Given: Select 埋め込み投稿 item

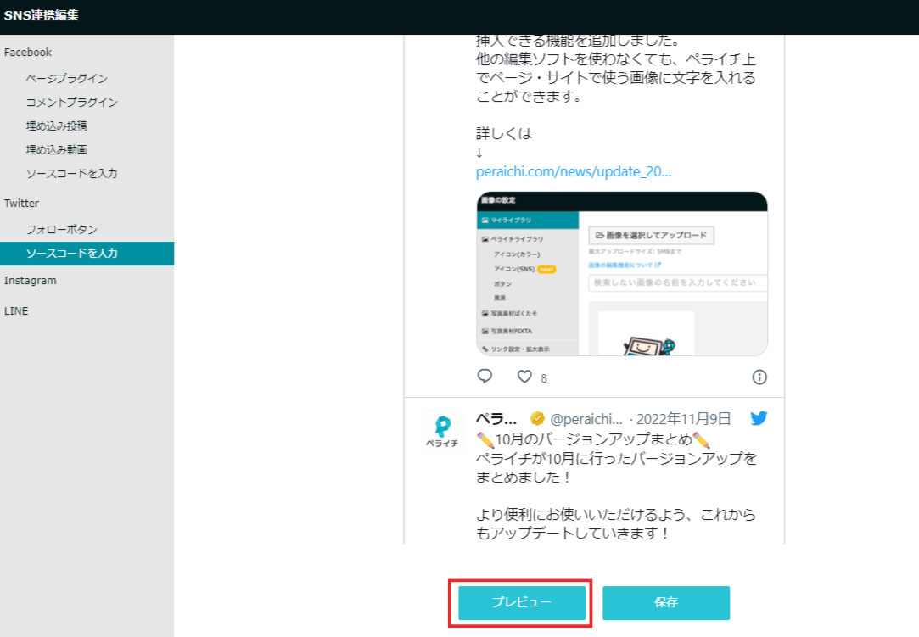Looking at the screenshot, I should coord(56,126).
